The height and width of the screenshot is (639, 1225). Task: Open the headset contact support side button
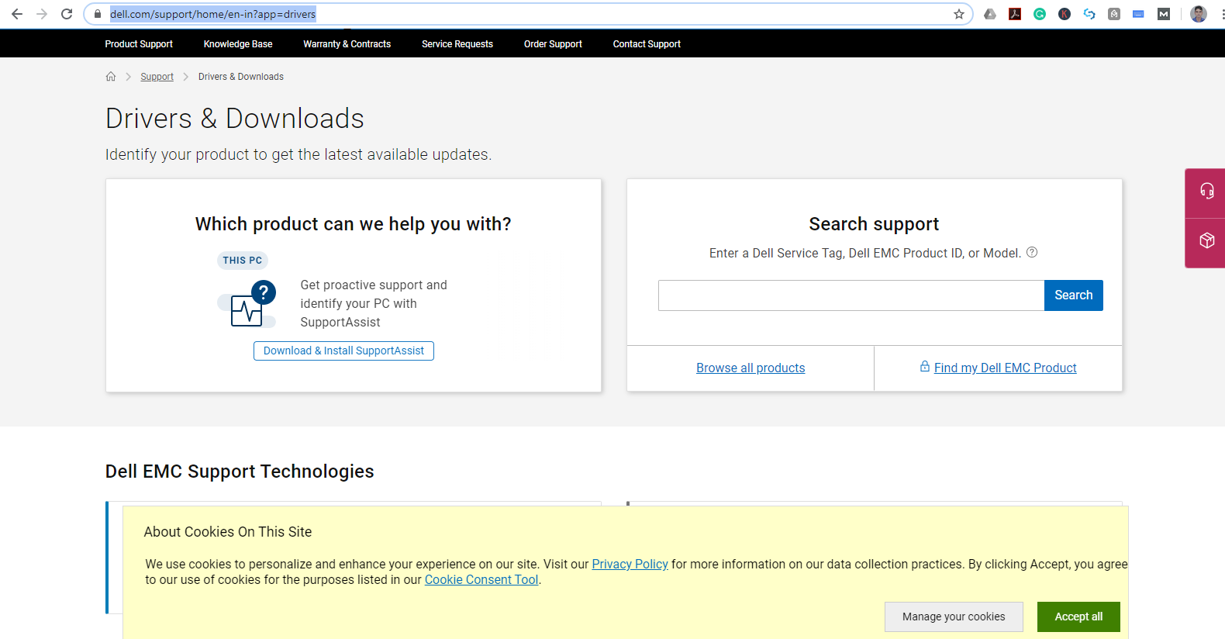(x=1206, y=191)
